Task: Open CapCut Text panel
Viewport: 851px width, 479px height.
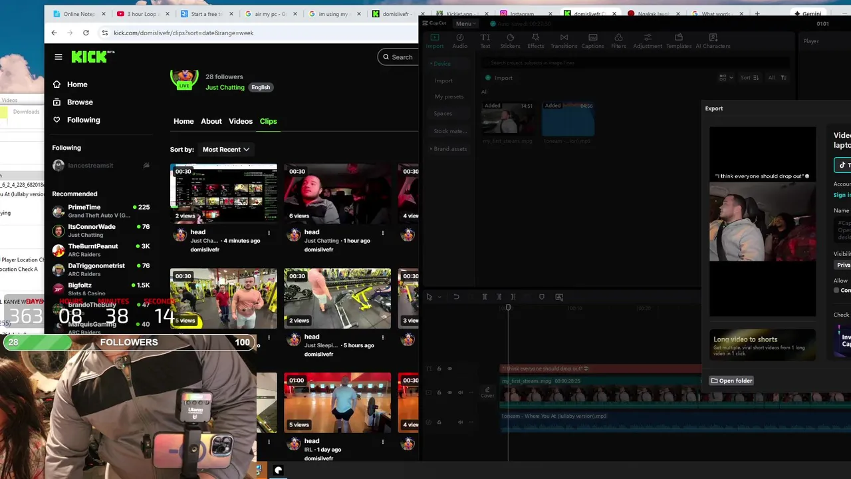Action: (x=485, y=41)
